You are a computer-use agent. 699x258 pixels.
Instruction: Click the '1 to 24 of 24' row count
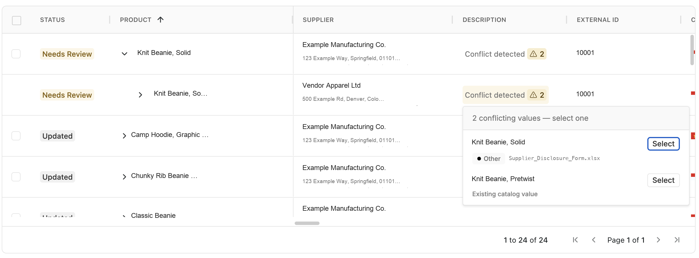[x=526, y=240]
